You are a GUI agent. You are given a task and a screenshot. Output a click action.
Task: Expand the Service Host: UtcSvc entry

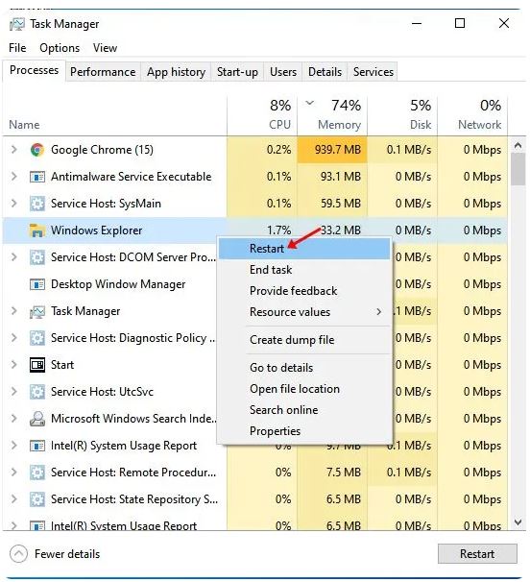click(x=14, y=392)
